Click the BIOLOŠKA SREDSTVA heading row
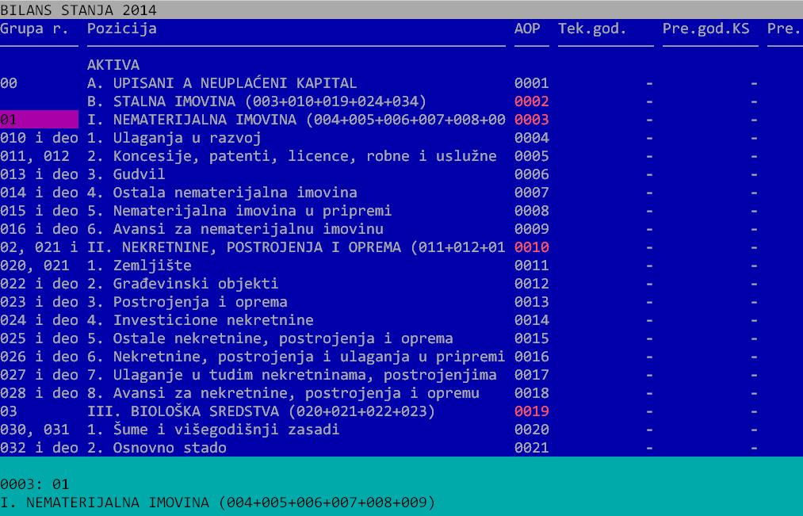This screenshot has height=516, width=803. pos(261,411)
